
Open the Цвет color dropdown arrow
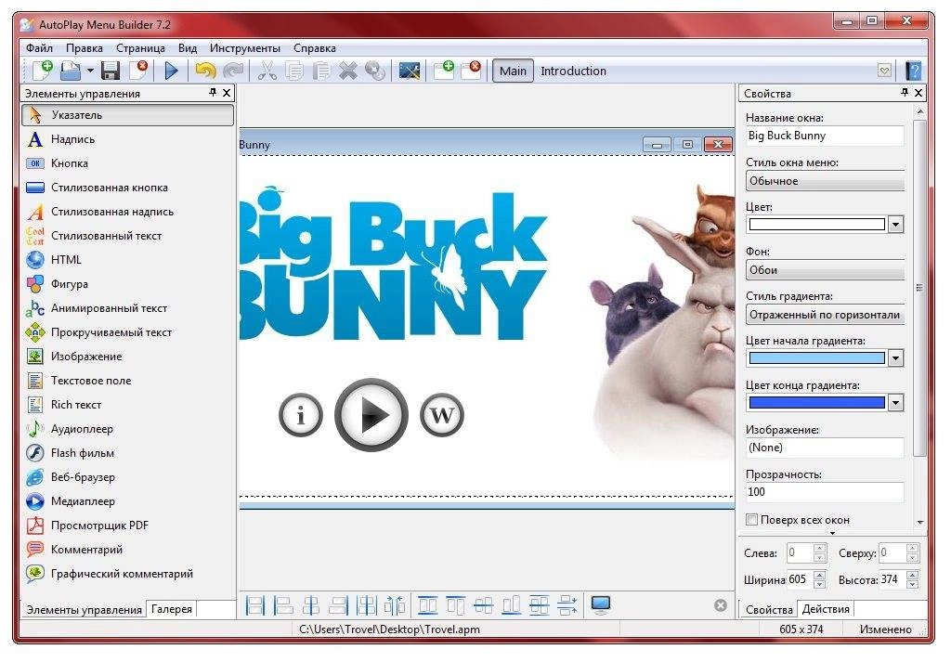tap(895, 225)
